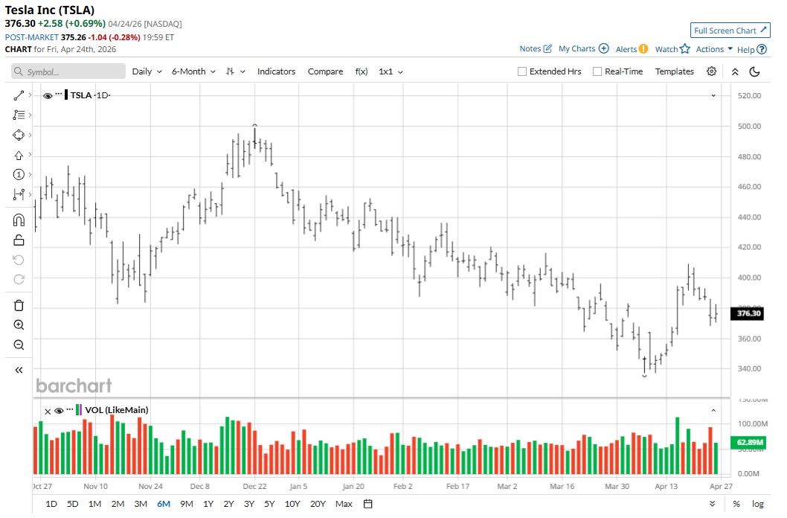
Task: Click the Symbol search input field
Action: 68,71
